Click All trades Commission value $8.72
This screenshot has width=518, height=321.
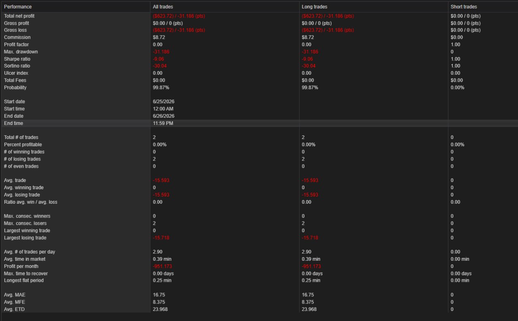(x=159, y=38)
